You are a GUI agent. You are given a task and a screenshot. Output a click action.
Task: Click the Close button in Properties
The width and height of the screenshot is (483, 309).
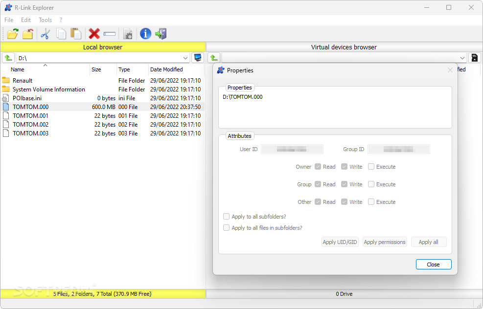click(434, 265)
